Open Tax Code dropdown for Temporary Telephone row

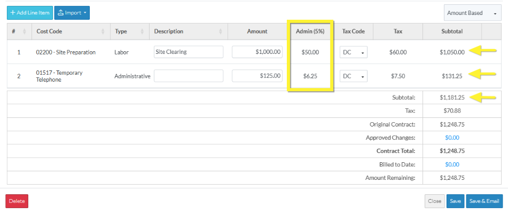354,76
